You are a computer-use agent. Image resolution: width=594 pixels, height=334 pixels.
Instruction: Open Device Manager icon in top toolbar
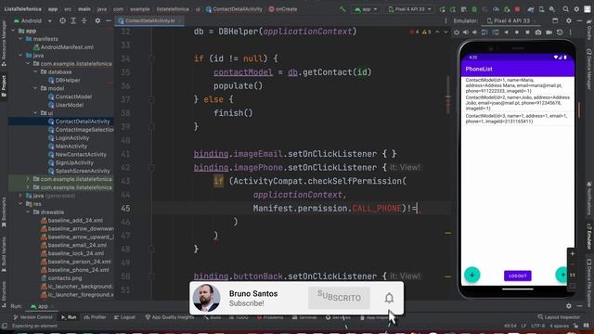point(542,9)
